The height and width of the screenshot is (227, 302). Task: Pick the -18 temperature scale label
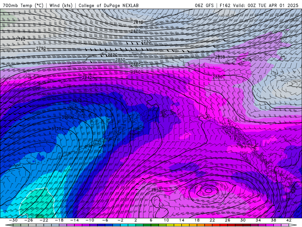pyautogui.click(x=59, y=220)
